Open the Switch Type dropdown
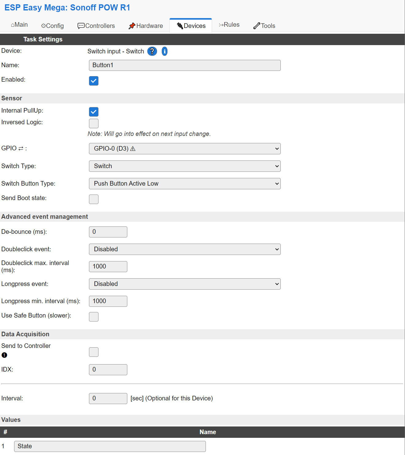This screenshot has height=455, width=405. click(185, 166)
